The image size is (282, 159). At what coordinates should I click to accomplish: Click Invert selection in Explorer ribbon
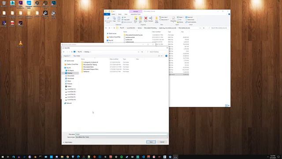191,22
